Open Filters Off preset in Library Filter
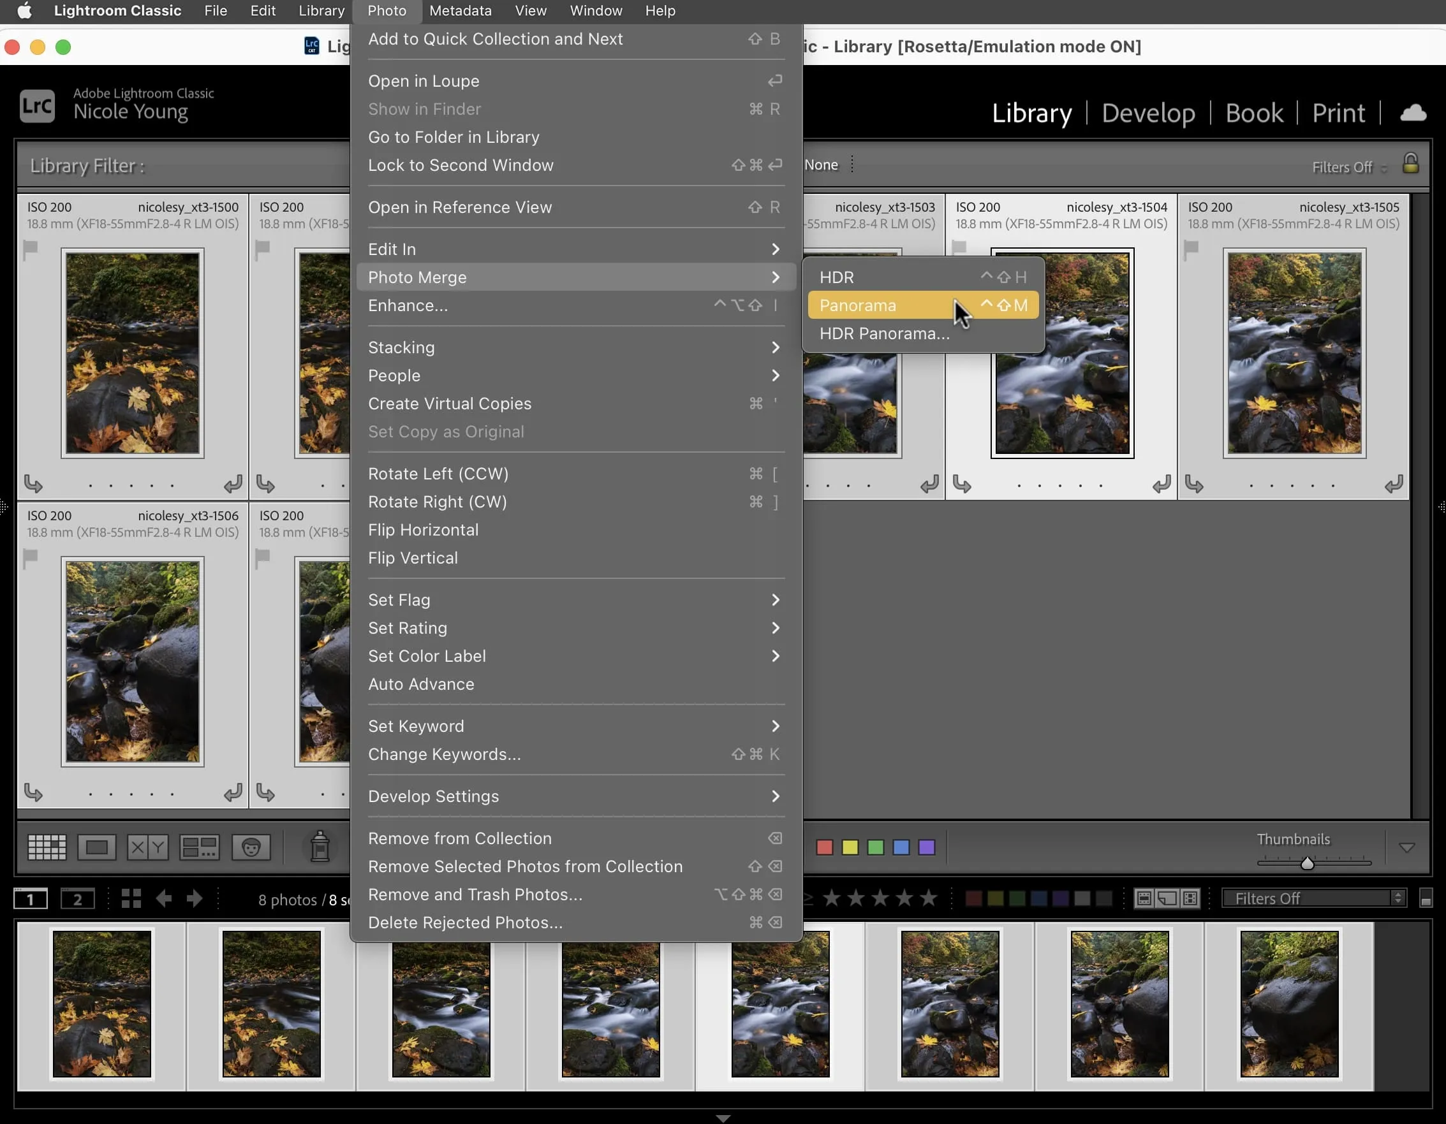This screenshot has height=1124, width=1446. (1348, 168)
